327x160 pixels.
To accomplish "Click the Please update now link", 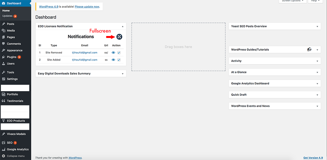I will point(87,7).
